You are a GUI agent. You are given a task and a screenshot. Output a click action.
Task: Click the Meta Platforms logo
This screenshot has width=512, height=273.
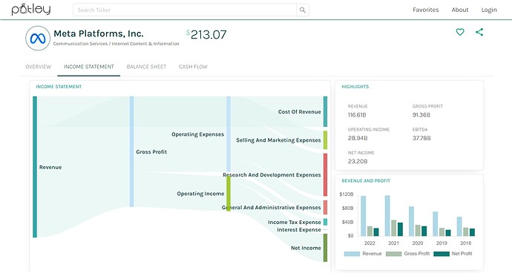click(x=38, y=39)
